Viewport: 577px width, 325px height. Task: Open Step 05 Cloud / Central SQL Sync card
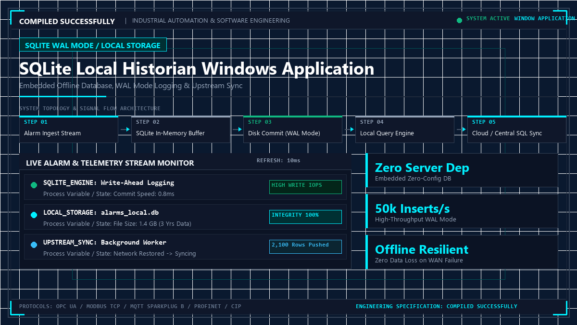click(x=516, y=129)
